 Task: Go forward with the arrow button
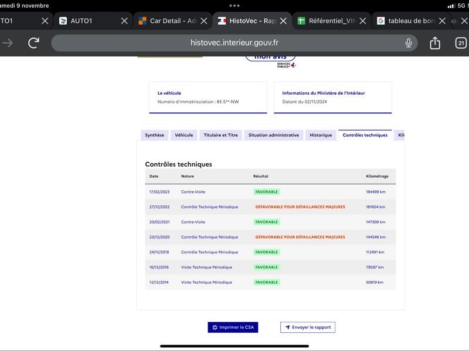[x=8, y=43]
